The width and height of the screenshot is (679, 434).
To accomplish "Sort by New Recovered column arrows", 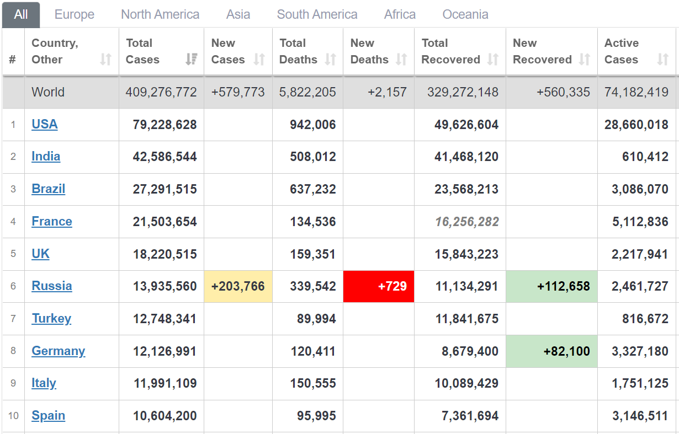I will tap(585, 60).
